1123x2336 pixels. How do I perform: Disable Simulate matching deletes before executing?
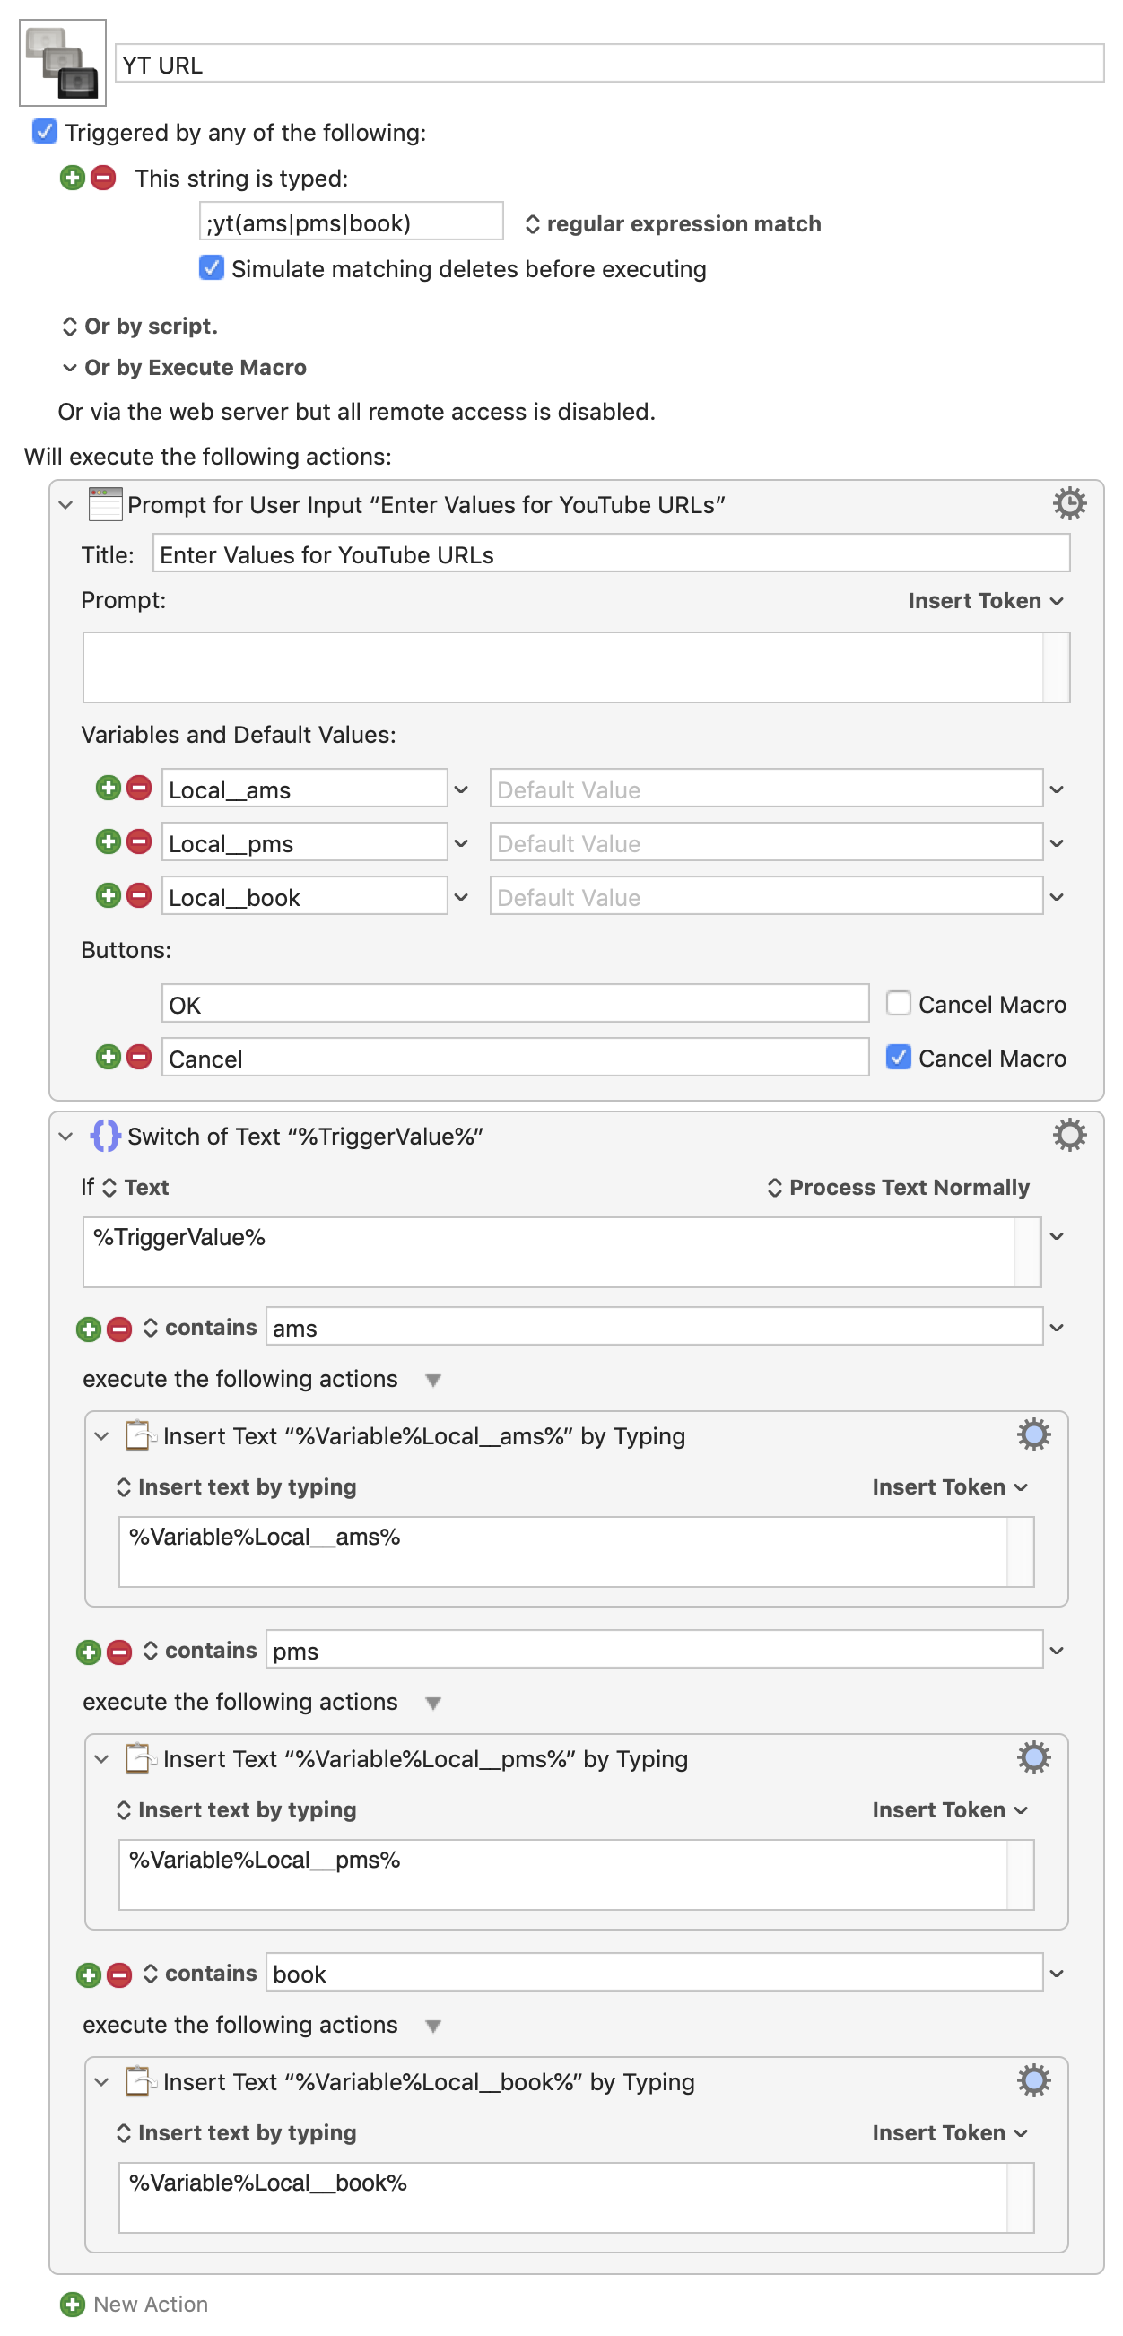click(211, 267)
